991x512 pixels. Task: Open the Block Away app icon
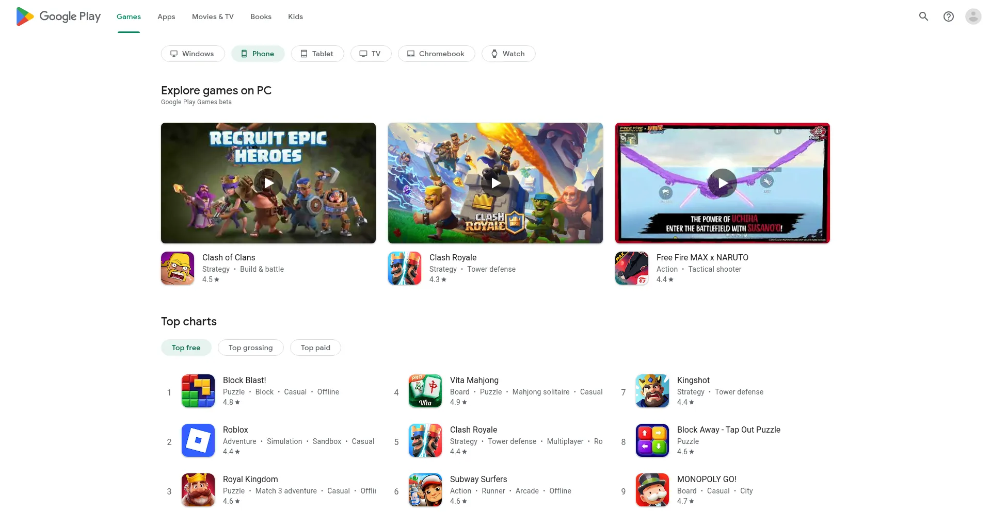(652, 440)
